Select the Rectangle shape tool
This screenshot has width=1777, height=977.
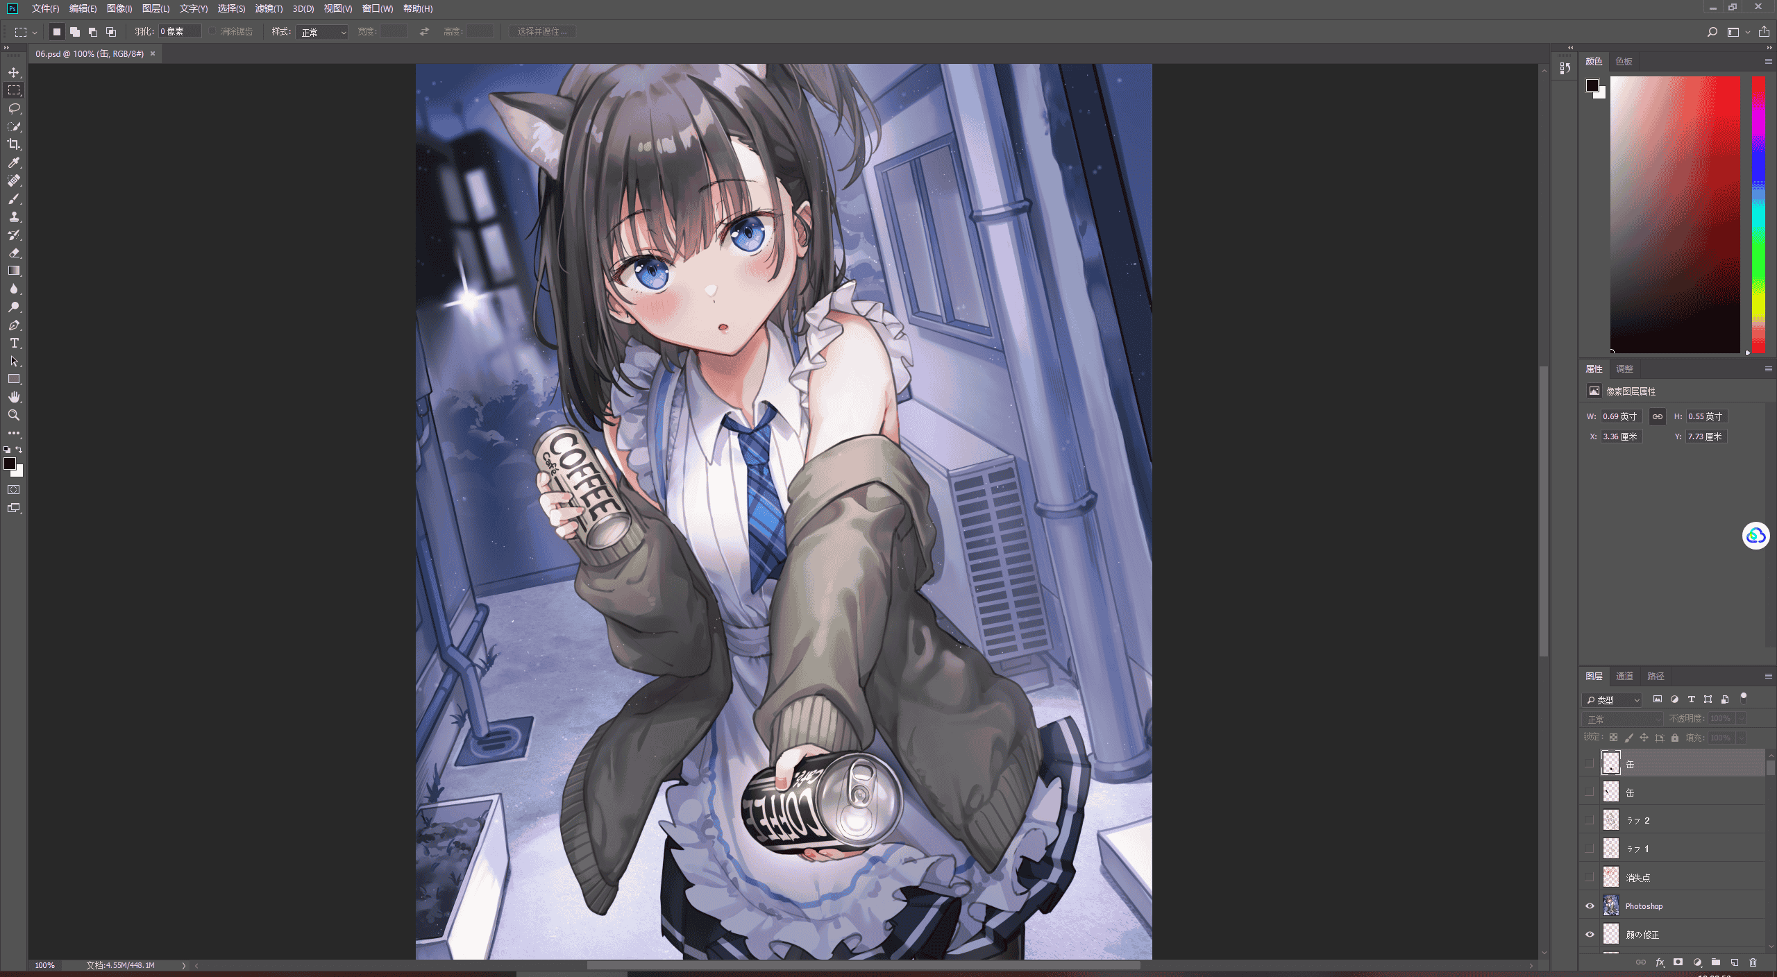tap(14, 379)
